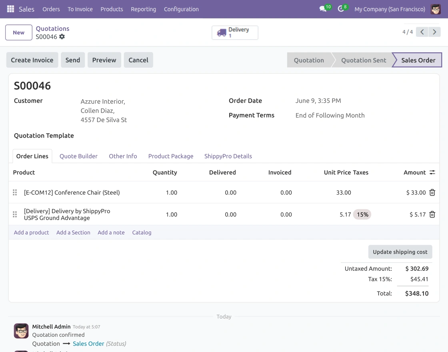The height and width of the screenshot is (352, 448).
Task: Expand the Reporting menu
Action: pyautogui.click(x=144, y=9)
